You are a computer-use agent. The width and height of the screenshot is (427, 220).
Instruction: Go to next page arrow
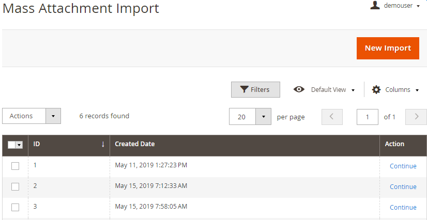(x=416, y=117)
